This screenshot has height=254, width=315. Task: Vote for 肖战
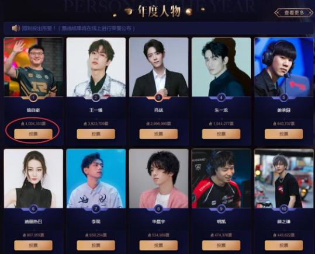click(158, 134)
